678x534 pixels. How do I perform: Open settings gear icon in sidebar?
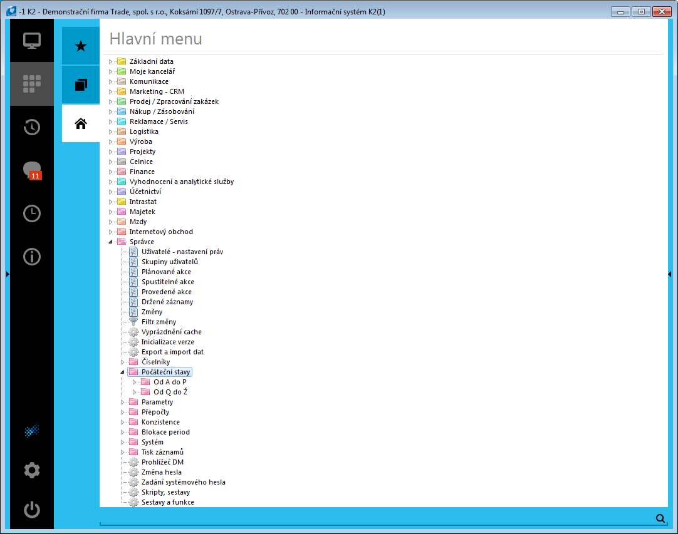[32, 470]
